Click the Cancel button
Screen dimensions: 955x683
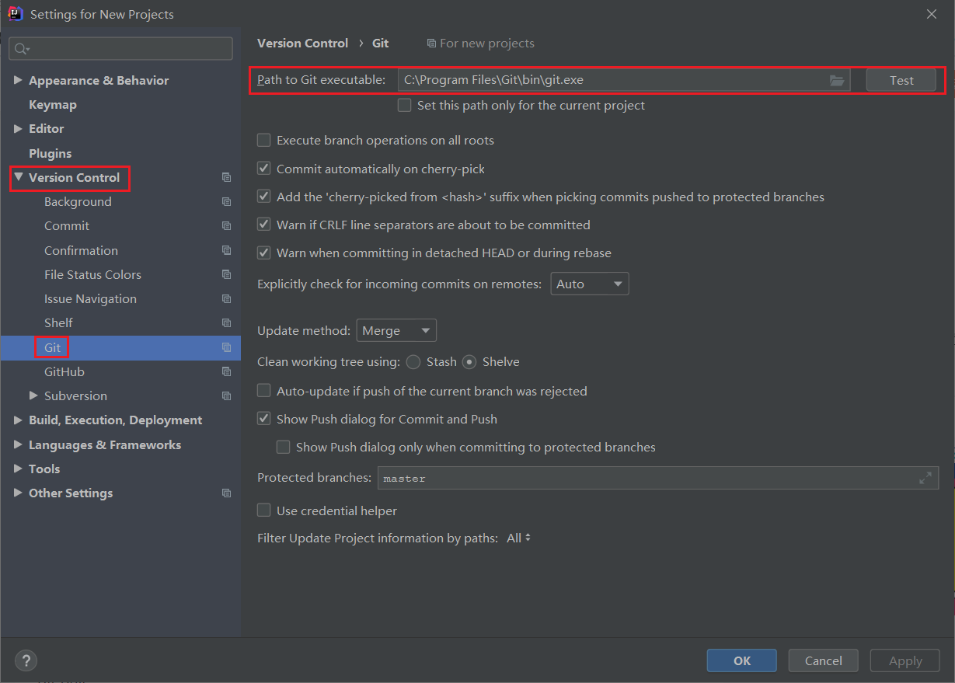pos(823,660)
